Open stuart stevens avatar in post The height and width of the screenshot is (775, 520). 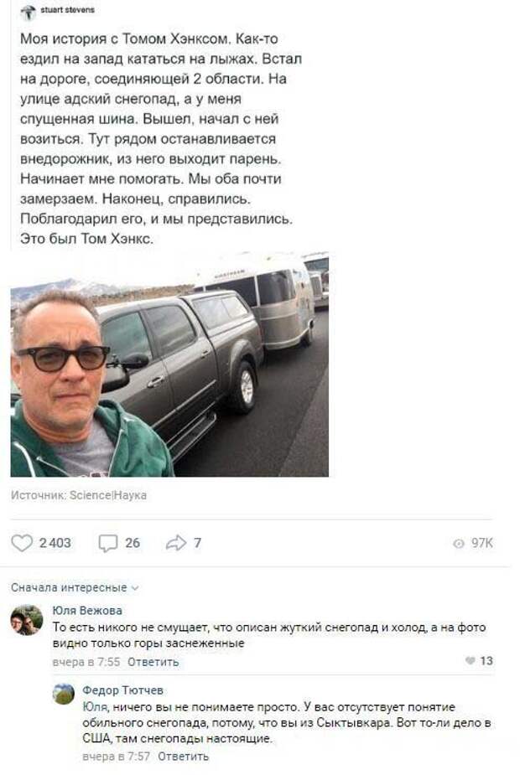[29, 12]
